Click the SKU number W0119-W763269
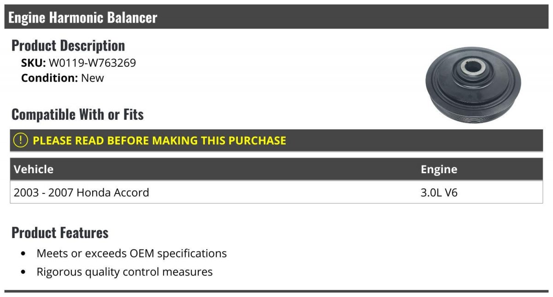The height and width of the screenshot is (297, 553). (92, 63)
